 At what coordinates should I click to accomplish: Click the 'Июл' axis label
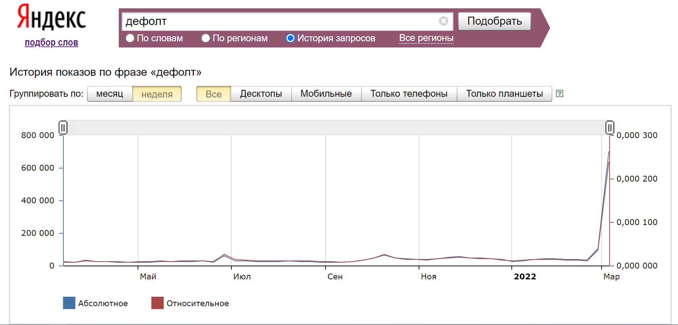[x=242, y=276]
